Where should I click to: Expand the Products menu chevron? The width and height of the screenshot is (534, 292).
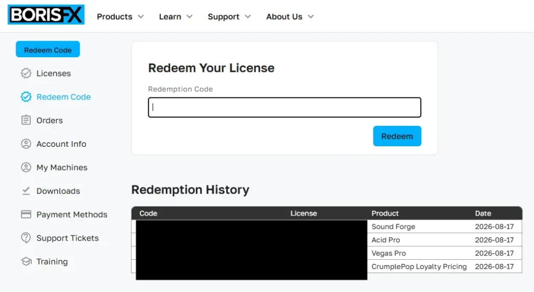(x=141, y=17)
